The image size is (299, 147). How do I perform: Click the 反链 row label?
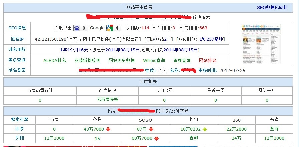tap(20, 138)
